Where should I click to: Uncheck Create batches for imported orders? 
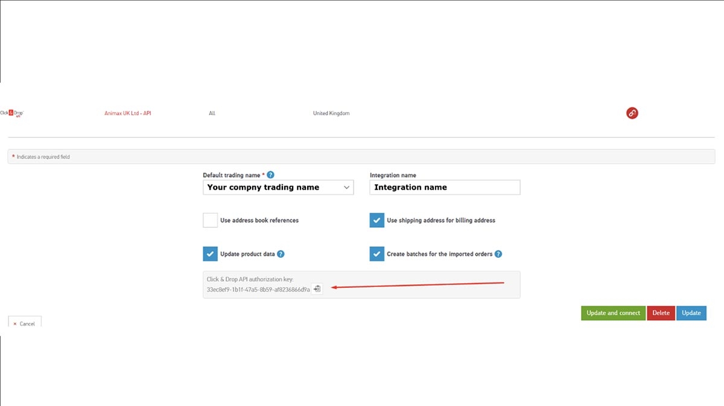[x=376, y=254]
